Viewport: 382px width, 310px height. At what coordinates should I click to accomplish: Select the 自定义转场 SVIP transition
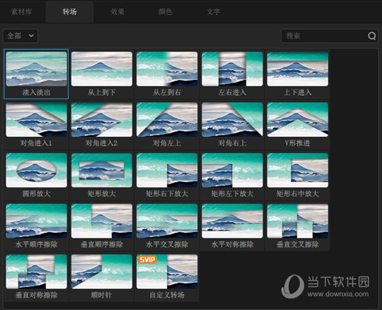(167, 272)
